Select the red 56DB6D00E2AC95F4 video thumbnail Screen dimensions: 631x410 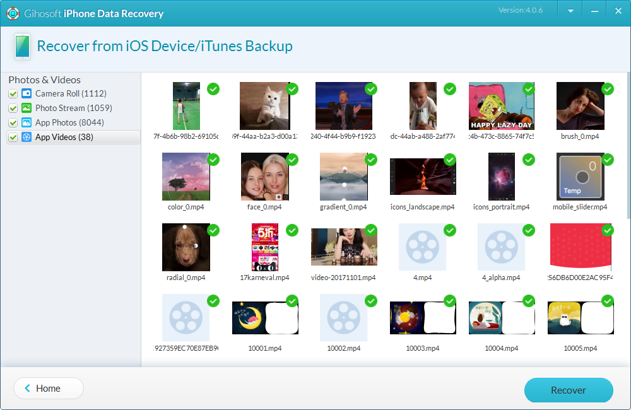(581, 246)
